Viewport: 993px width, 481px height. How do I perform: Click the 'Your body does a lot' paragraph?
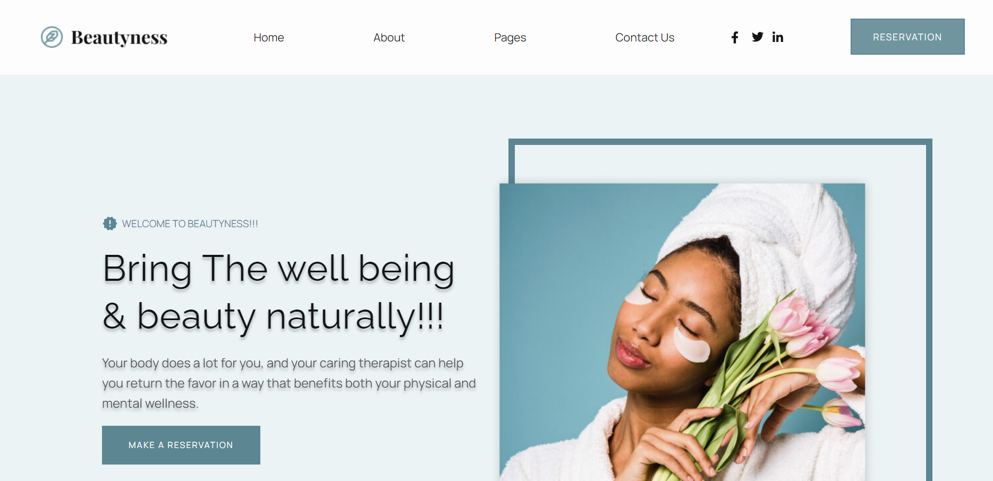(x=289, y=383)
